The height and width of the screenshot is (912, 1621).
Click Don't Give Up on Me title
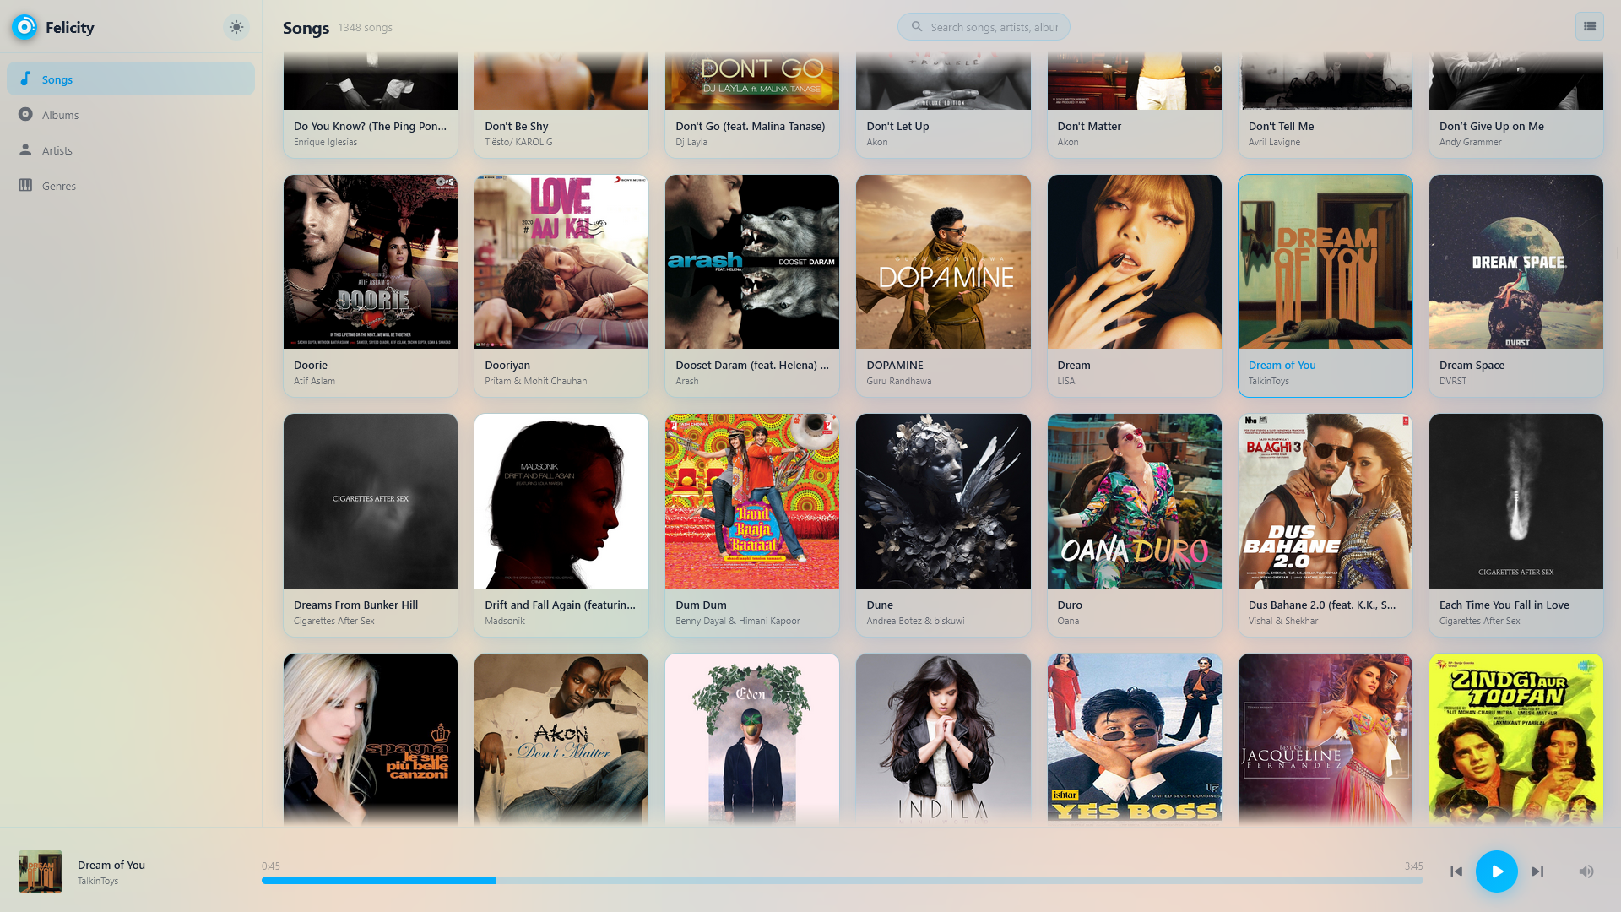tap(1492, 126)
